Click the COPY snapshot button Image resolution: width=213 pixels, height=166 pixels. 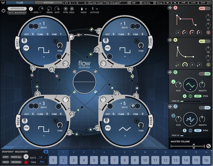(x=6, y=157)
